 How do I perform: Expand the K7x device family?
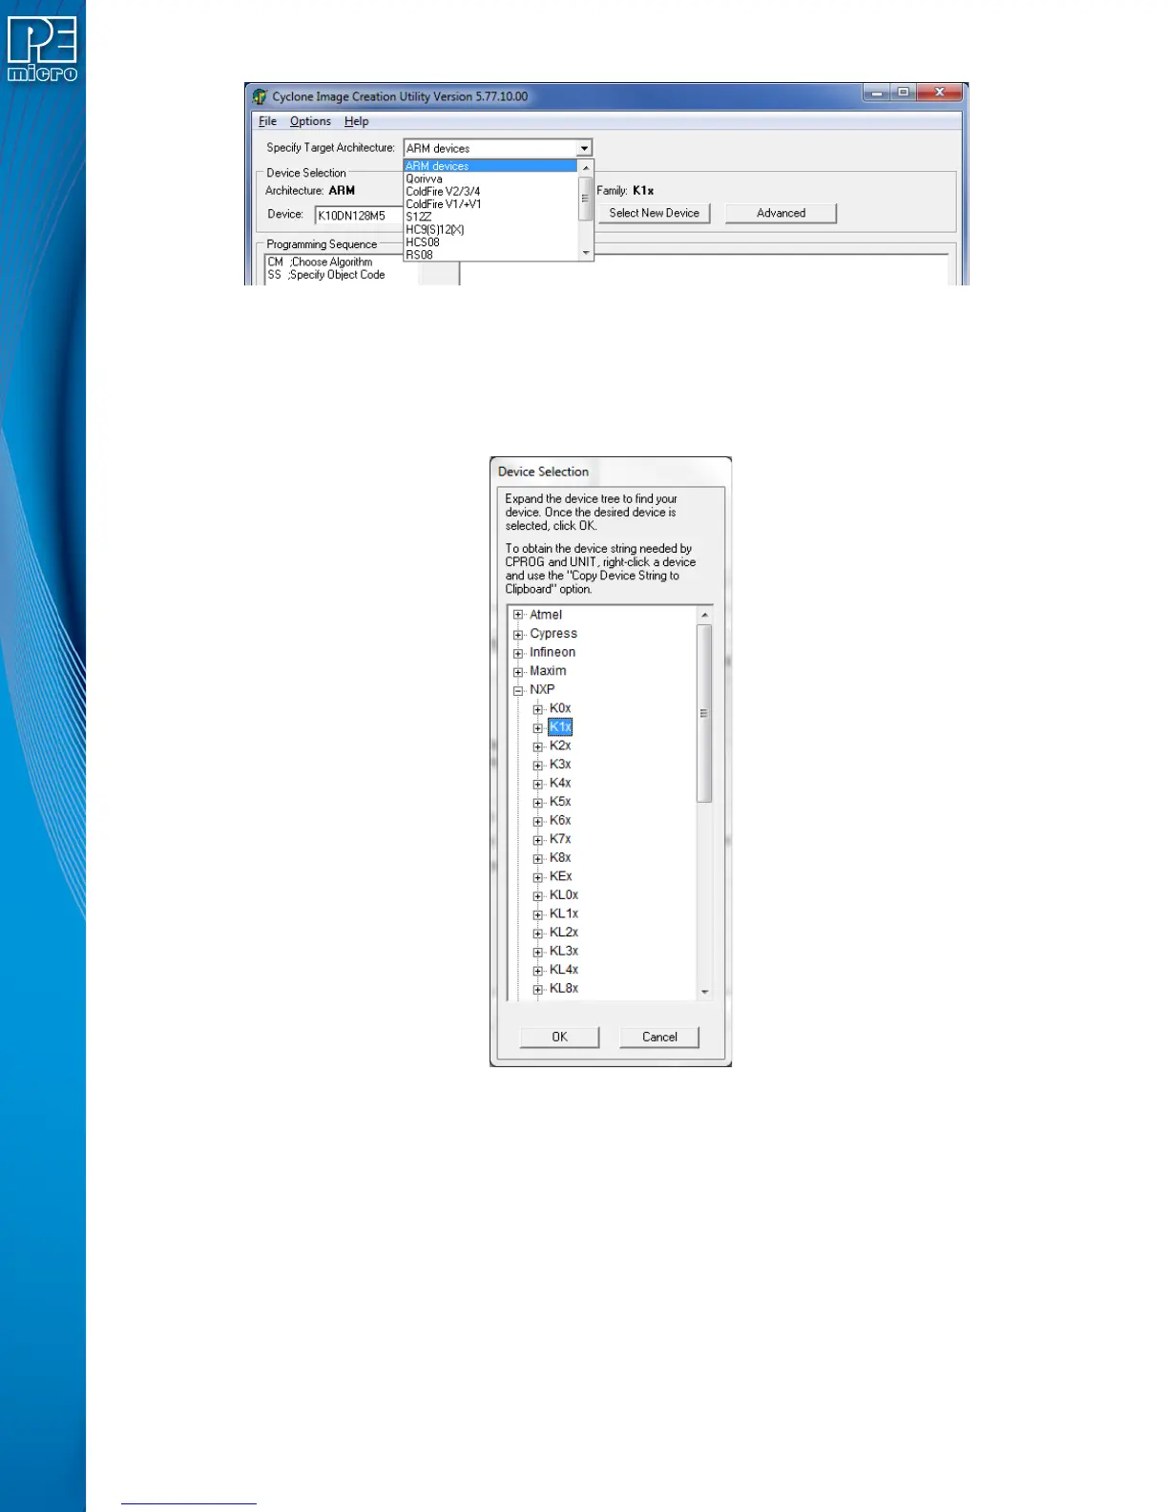[538, 840]
